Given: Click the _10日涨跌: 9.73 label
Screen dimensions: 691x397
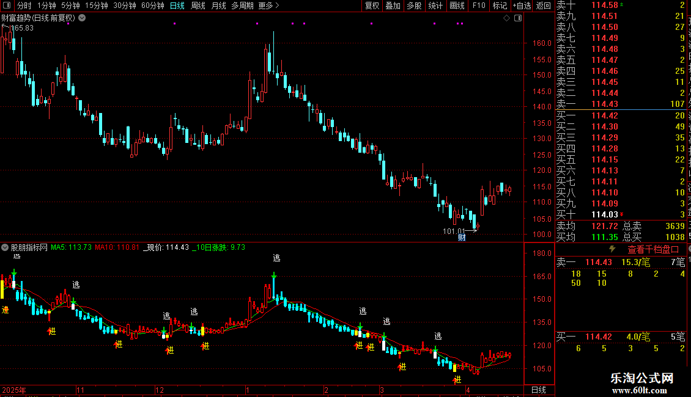Looking at the screenshot, I should point(218,247).
